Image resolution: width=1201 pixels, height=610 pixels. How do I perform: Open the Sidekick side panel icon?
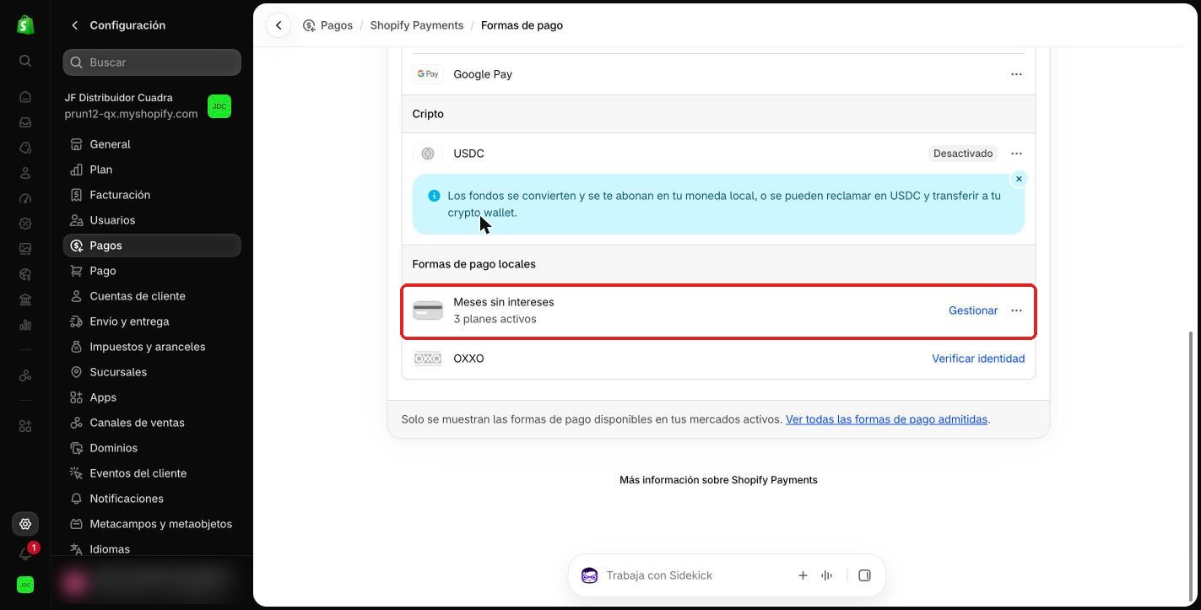(x=864, y=575)
